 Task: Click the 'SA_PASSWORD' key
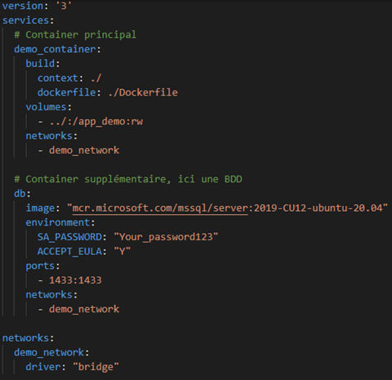pos(69,237)
